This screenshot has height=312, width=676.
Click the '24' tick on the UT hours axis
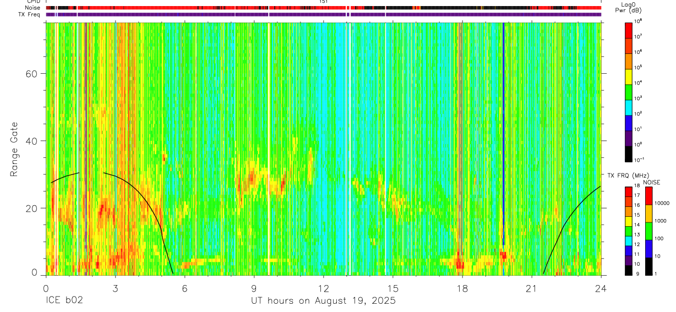pos(601,288)
